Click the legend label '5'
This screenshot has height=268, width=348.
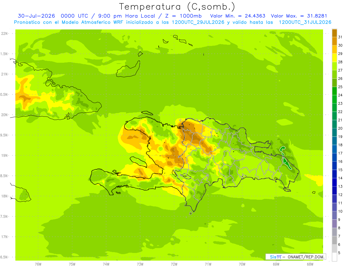(x=340, y=253)
